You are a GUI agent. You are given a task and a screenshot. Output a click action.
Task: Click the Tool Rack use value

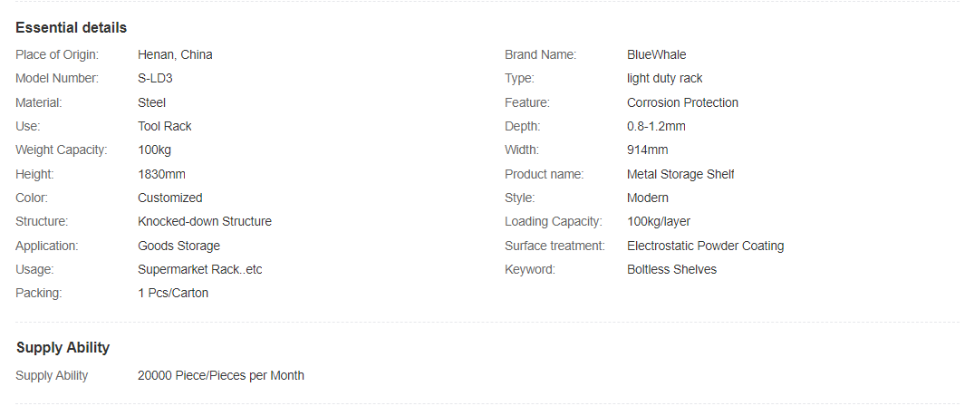click(165, 126)
